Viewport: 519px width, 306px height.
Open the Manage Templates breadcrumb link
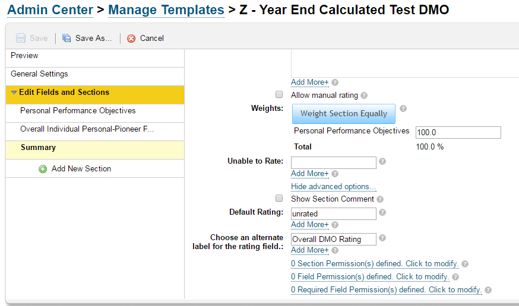pos(166,10)
